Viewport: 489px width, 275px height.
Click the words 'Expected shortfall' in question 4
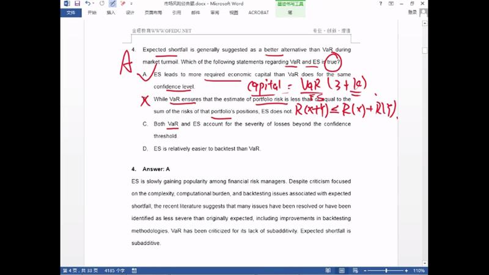click(165, 50)
